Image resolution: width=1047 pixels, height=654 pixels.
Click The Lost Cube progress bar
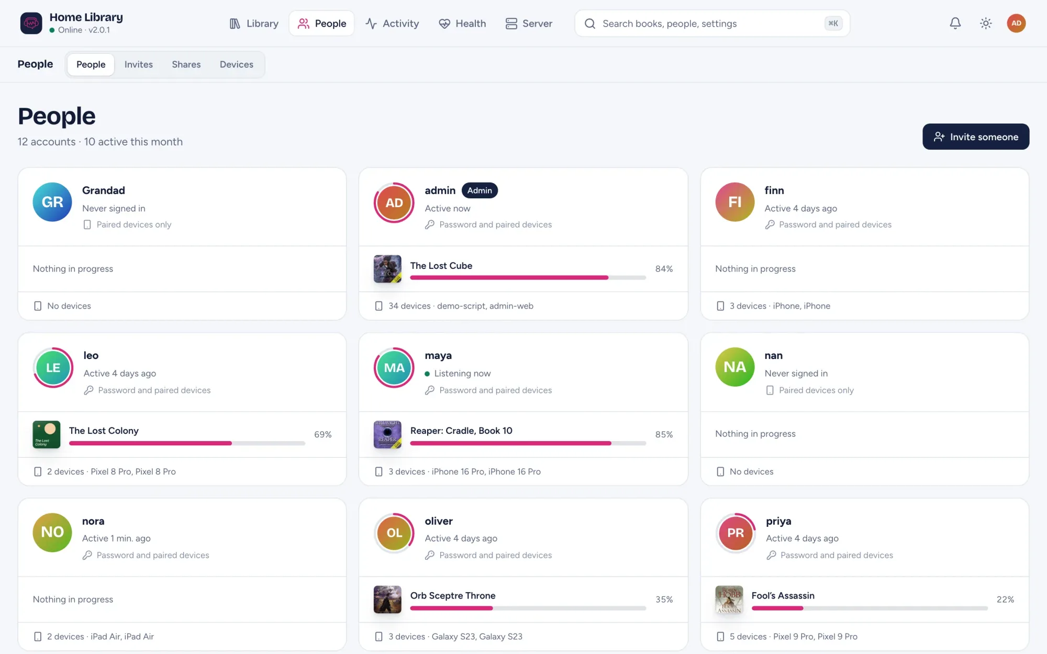(528, 278)
